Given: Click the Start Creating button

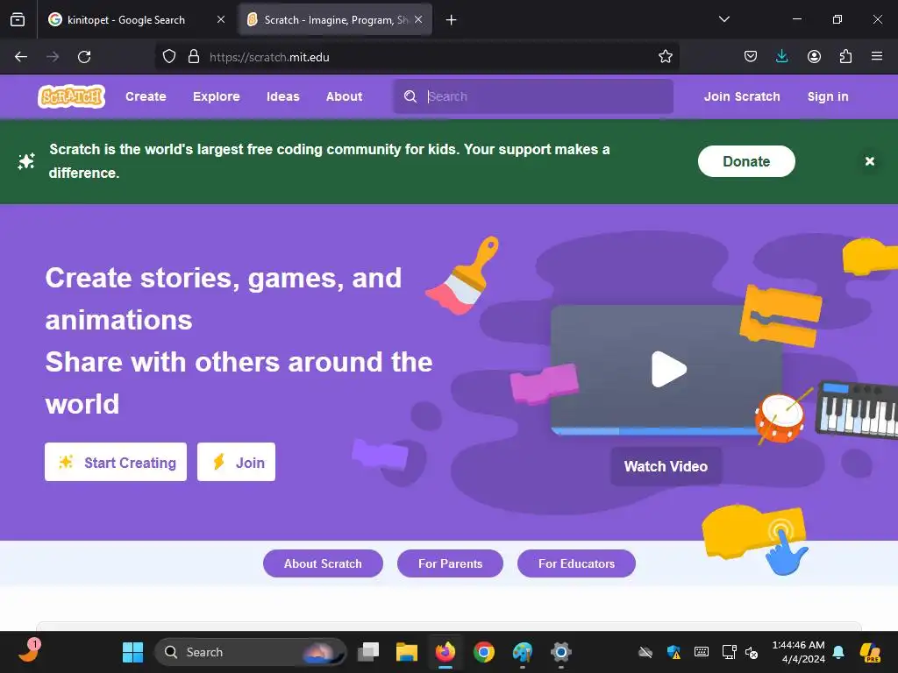Looking at the screenshot, I should (x=116, y=462).
